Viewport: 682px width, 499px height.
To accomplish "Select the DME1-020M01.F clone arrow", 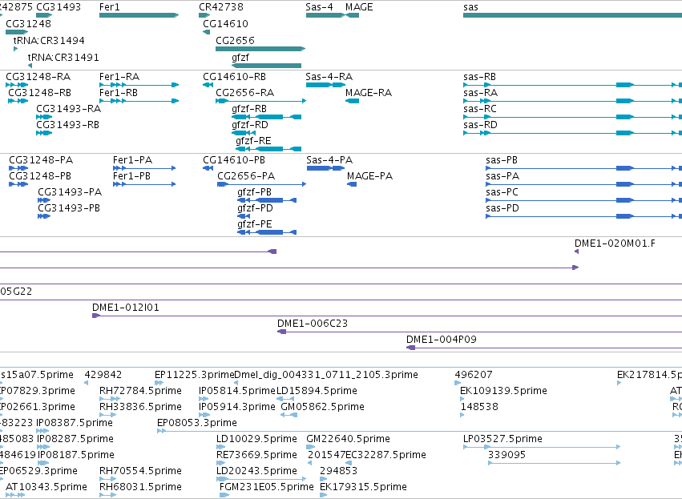I will (577, 252).
